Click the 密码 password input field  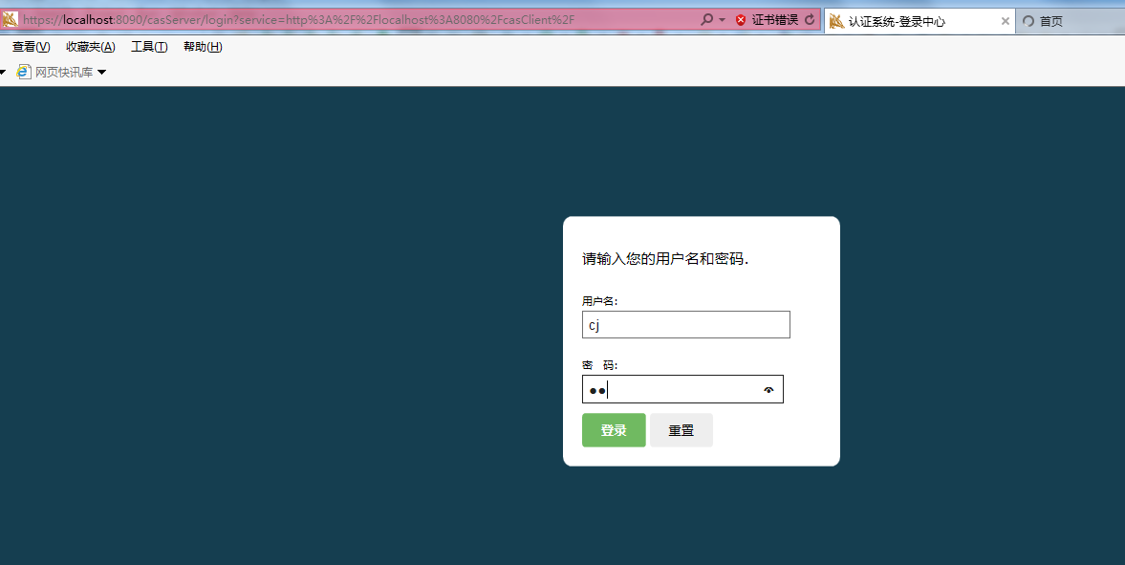(x=682, y=389)
